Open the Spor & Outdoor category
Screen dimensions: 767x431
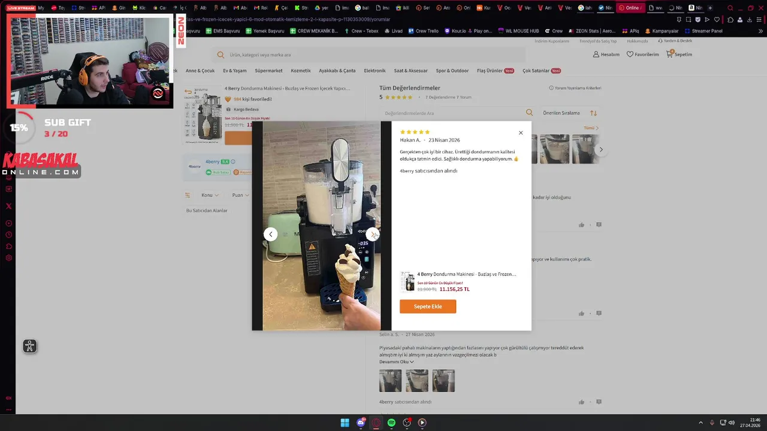(x=452, y=71)
